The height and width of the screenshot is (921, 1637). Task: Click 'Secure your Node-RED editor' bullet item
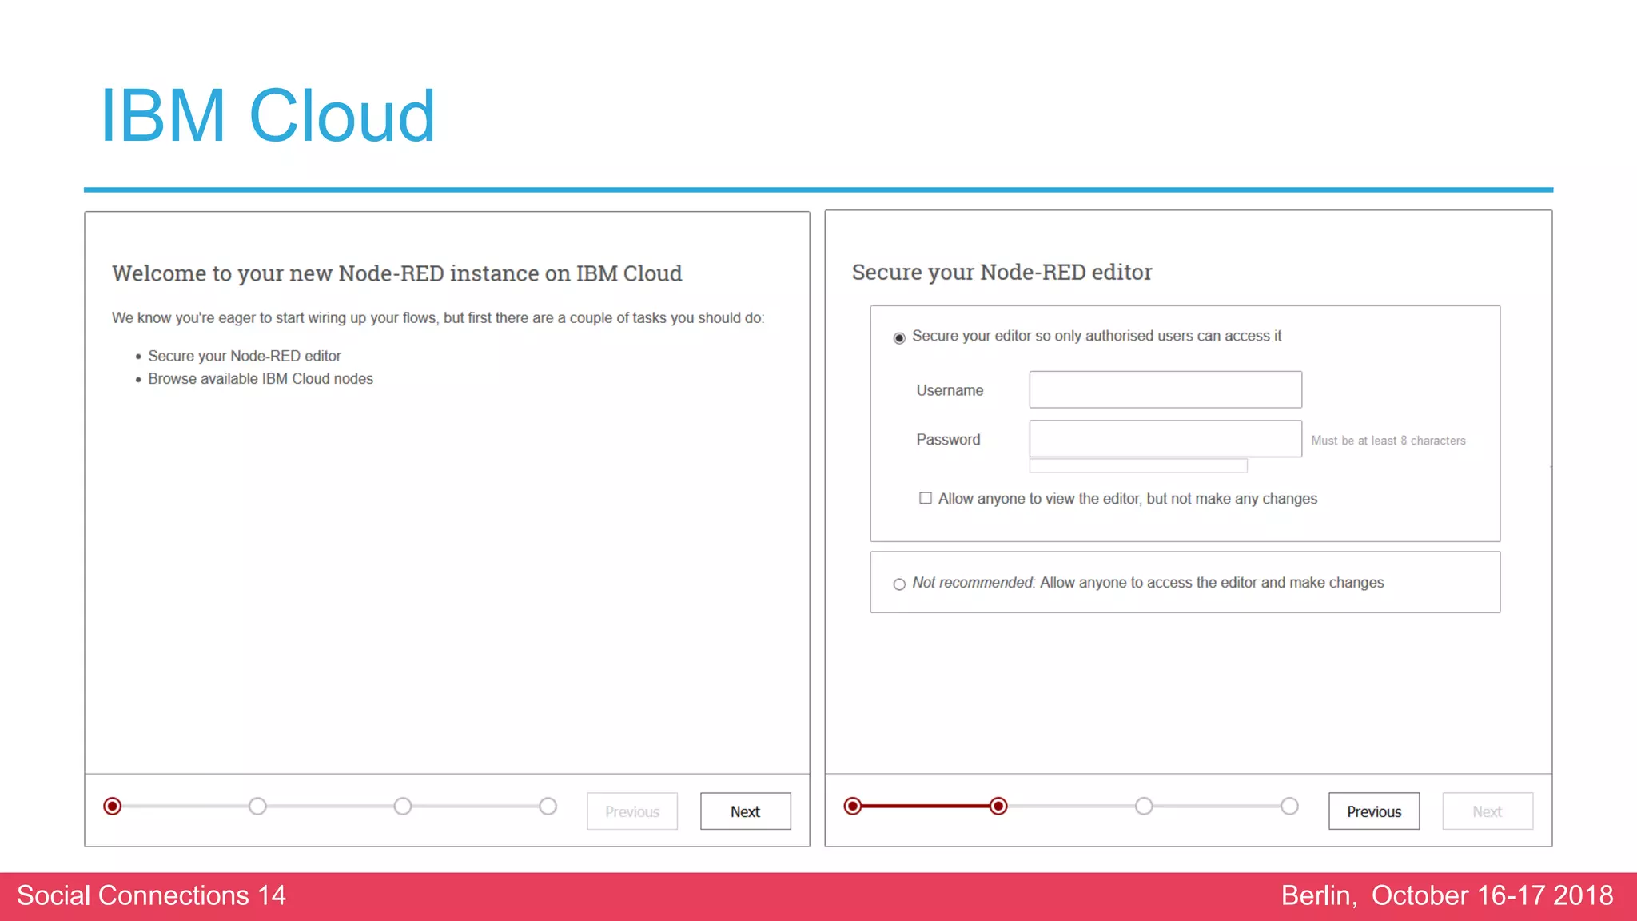[x=244, y=356]
